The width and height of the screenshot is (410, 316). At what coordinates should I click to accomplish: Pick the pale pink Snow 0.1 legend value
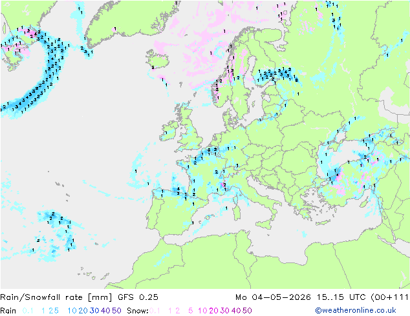[x=155, y=311]
